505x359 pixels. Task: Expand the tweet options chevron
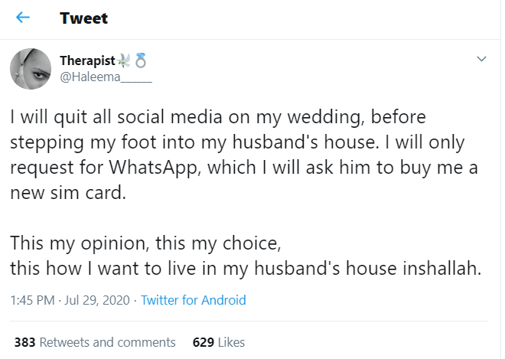pos(481,59)
